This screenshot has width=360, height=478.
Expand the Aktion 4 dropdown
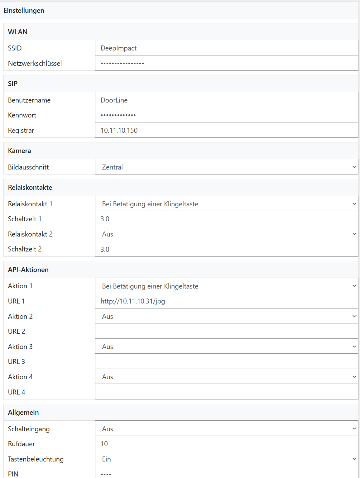226,377
